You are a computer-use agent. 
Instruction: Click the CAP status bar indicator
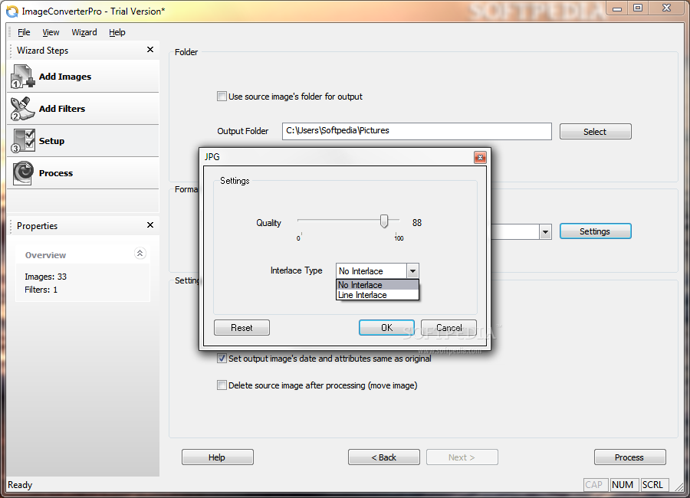[594, 484]
